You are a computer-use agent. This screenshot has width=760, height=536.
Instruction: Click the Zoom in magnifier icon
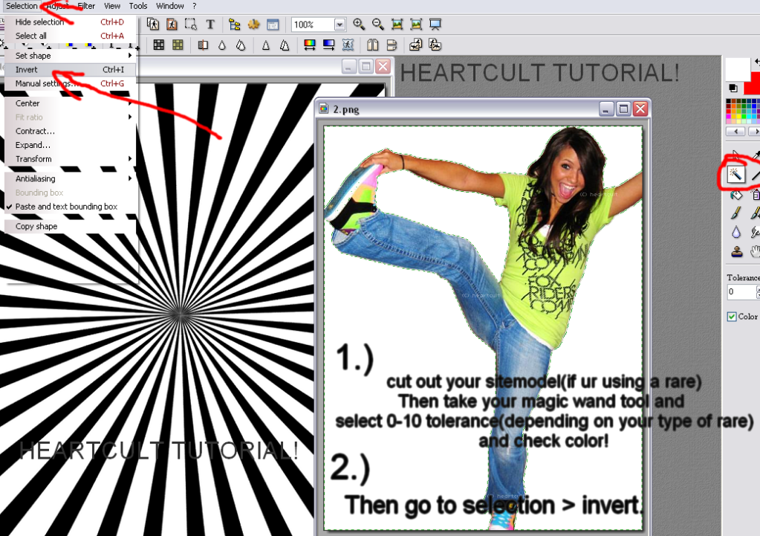click(x=359, y=25)
